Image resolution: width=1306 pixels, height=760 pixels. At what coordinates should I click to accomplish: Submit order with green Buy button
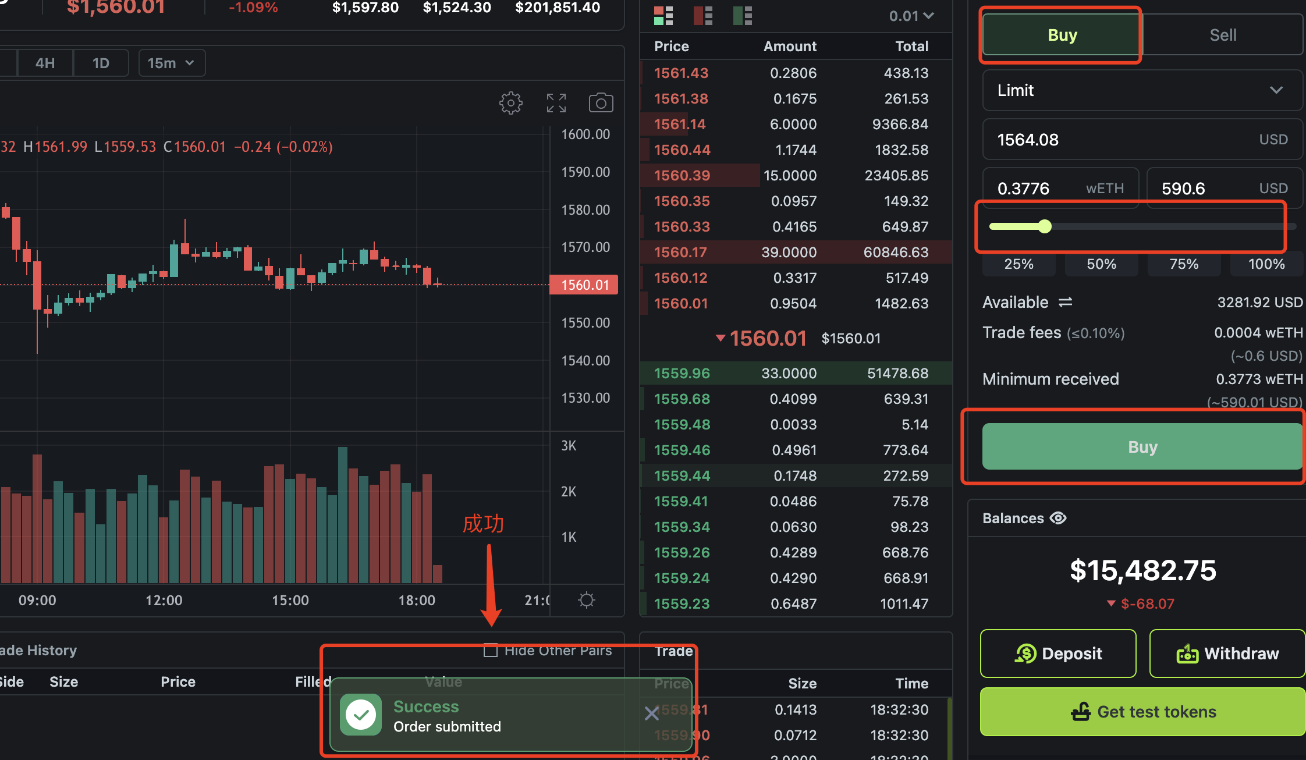[1142, 446]
